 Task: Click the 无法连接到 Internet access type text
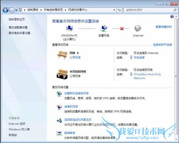click(x=146, y=53)
